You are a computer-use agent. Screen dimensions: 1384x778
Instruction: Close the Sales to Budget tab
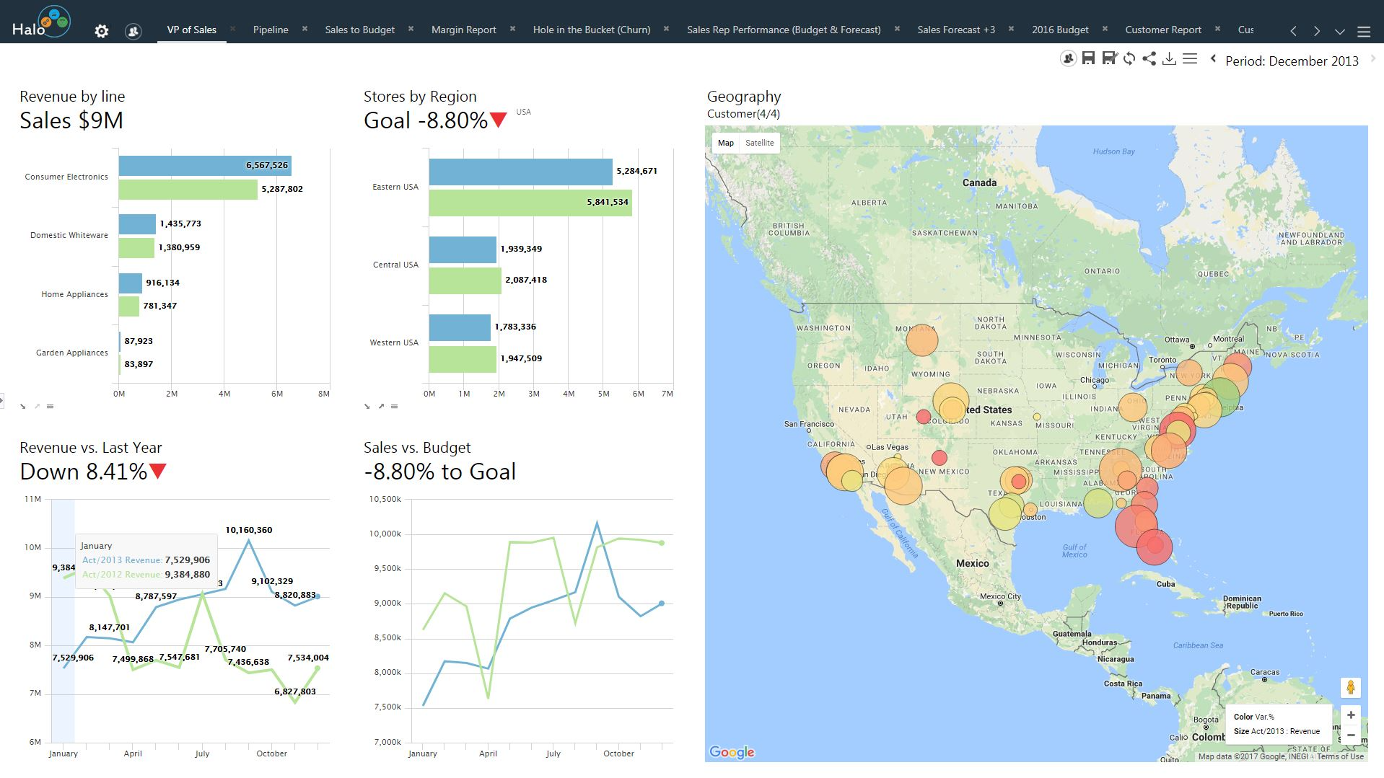(x=411, y=29)
